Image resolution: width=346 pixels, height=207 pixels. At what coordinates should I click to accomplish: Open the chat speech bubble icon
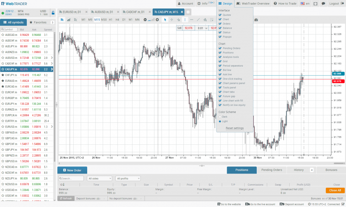(323, 3)
